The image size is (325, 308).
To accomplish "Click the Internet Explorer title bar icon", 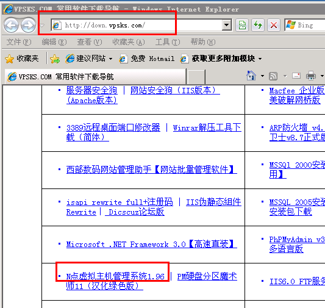I will (9, 9).
